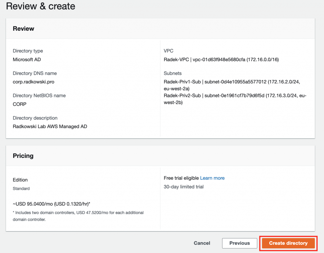This screenshot has height=253, width=324.
Task: Select the 'Microsoft AD' directory type value
Action: [27, 60]
